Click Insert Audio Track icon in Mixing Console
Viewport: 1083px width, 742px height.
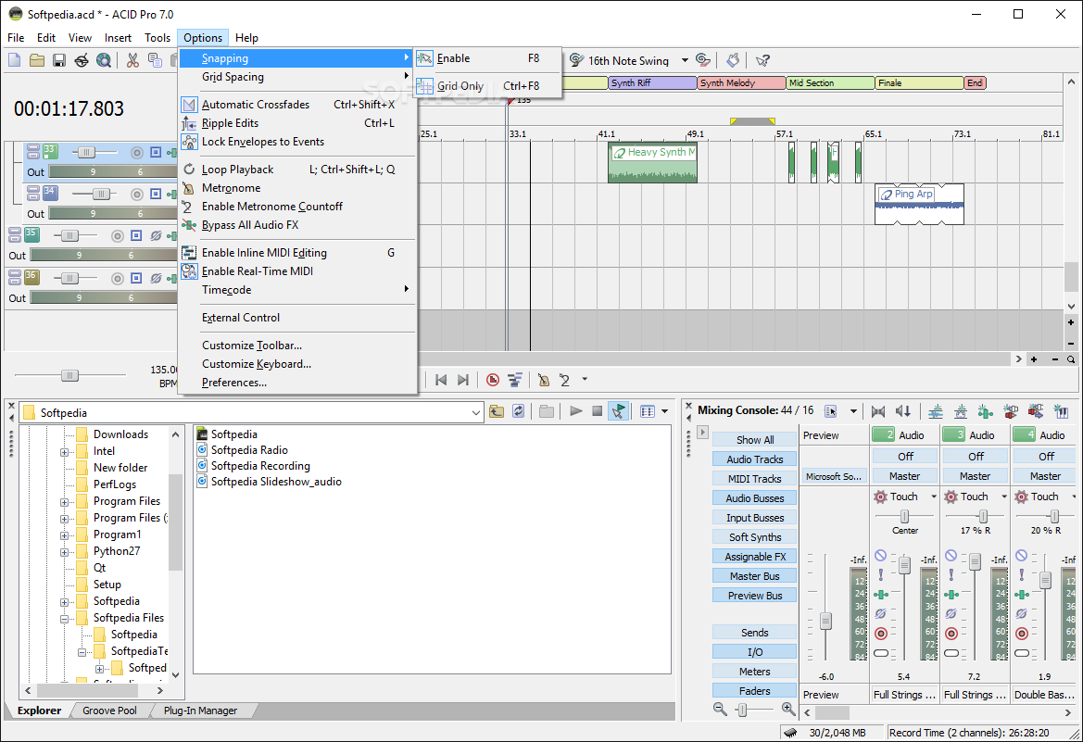(x=935, y=411)
